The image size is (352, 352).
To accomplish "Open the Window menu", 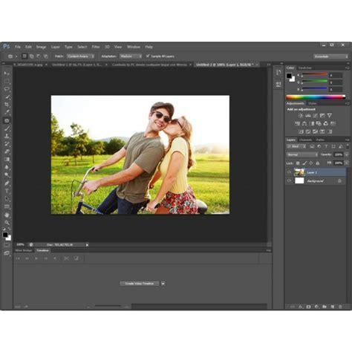I will pyautogui.click(x=134, y=47).
